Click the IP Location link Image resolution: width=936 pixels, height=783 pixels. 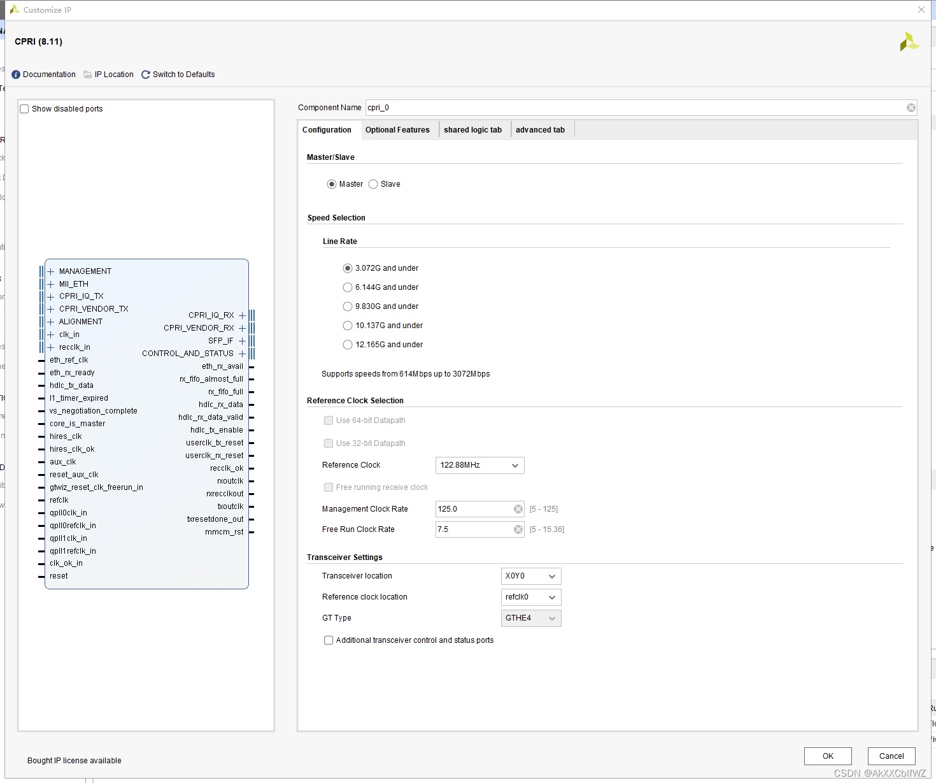pyautogui.click(x=114, y=75)
